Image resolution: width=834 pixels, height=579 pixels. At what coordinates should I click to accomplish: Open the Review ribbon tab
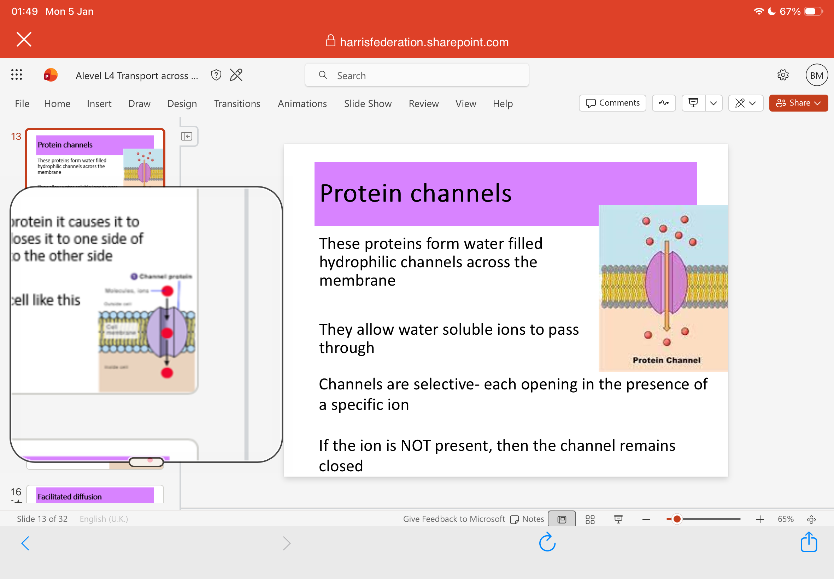click(x=423, y=103)
